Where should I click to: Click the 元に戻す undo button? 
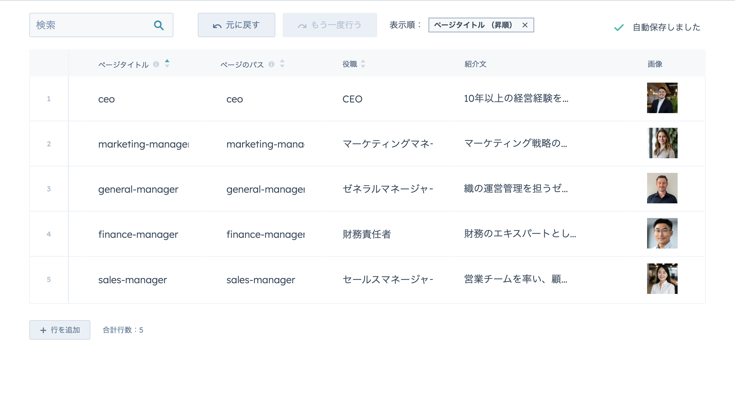pyautogui.click(x=236, y=25)
